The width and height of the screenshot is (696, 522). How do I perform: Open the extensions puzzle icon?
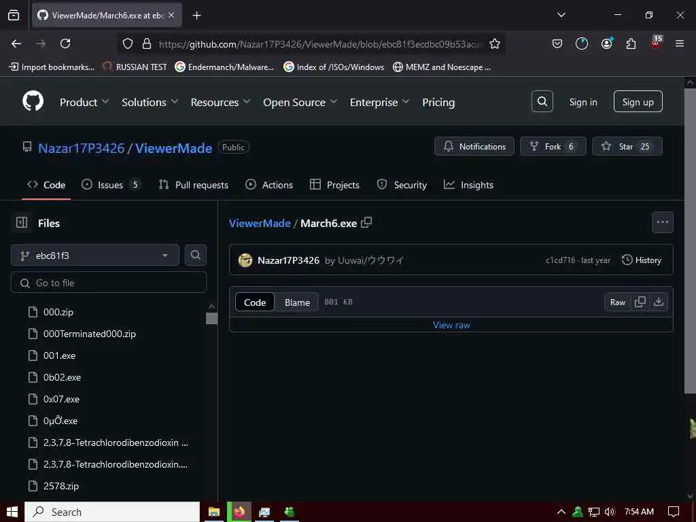631,43
